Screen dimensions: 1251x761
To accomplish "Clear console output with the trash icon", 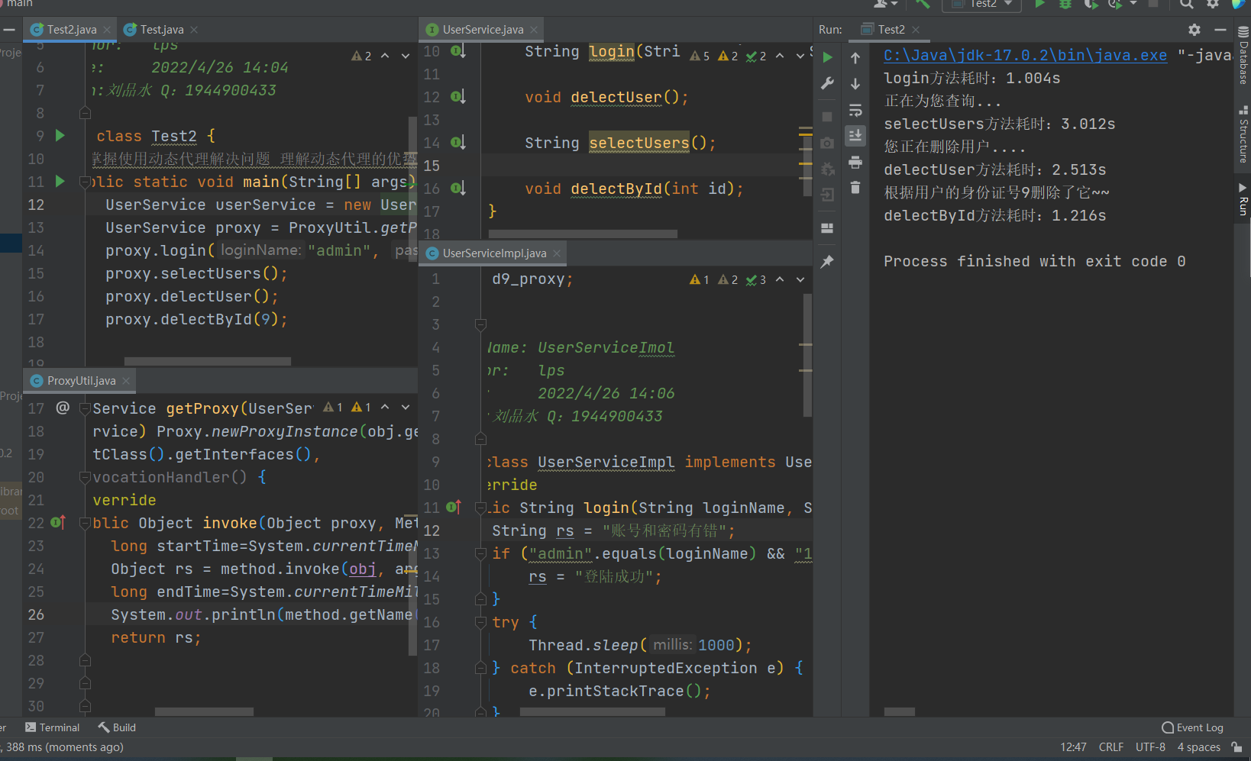I will 855,188.
